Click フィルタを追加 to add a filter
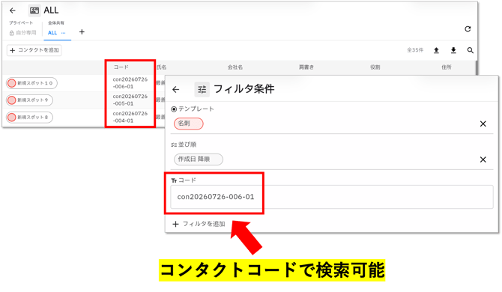This screenshot has height=292, width=502. [199, 224]
